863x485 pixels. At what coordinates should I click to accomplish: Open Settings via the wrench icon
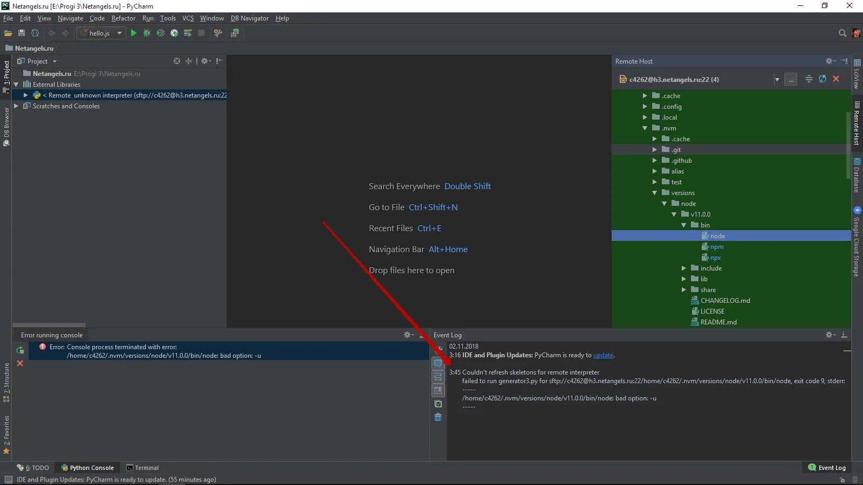tap(218, 33)
